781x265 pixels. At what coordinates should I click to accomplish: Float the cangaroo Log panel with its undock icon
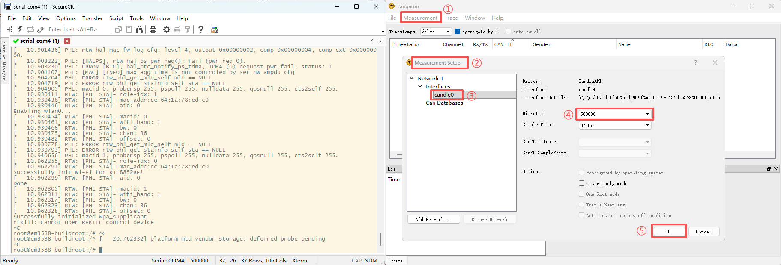coord(769,169)
